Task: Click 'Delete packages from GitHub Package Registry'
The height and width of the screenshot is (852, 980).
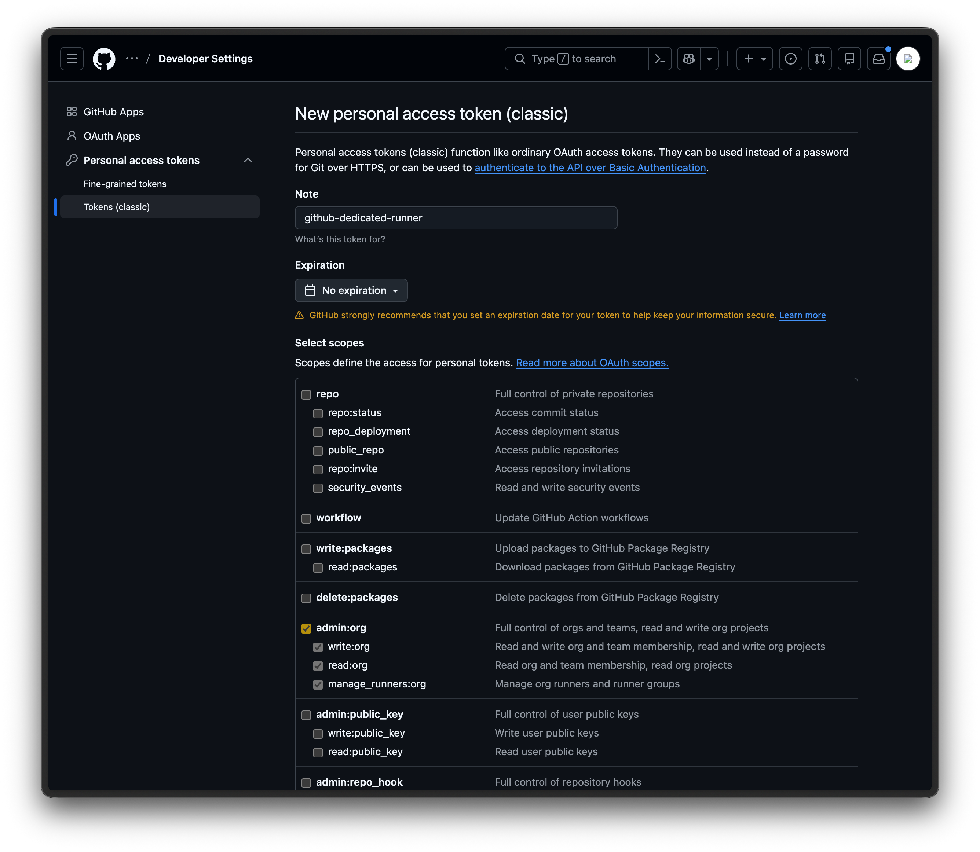Action: pos(607,597)
